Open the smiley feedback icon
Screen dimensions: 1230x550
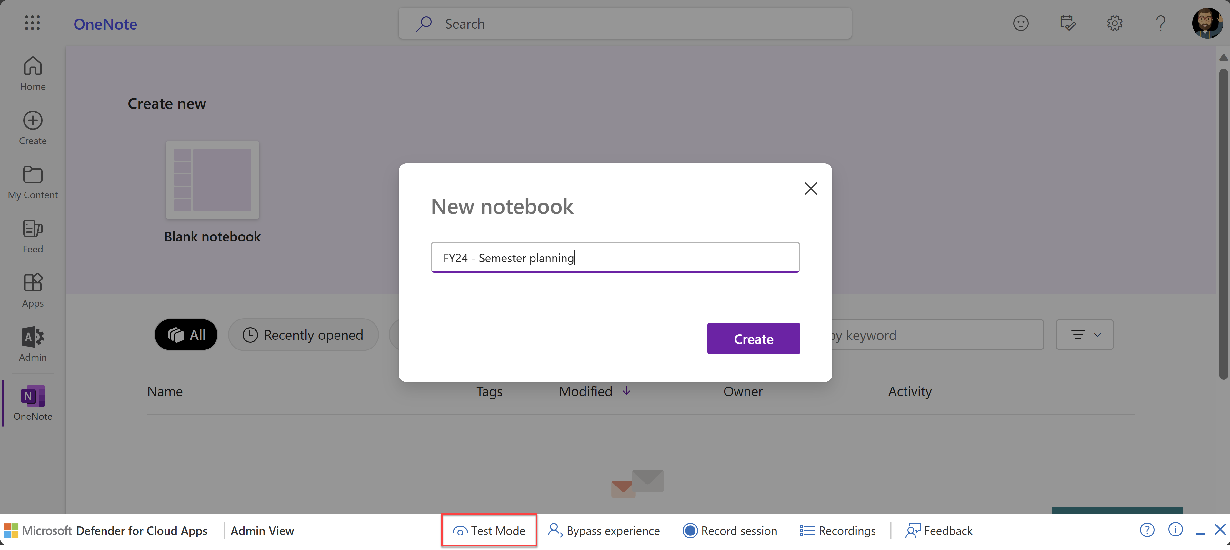(1020, 24)
